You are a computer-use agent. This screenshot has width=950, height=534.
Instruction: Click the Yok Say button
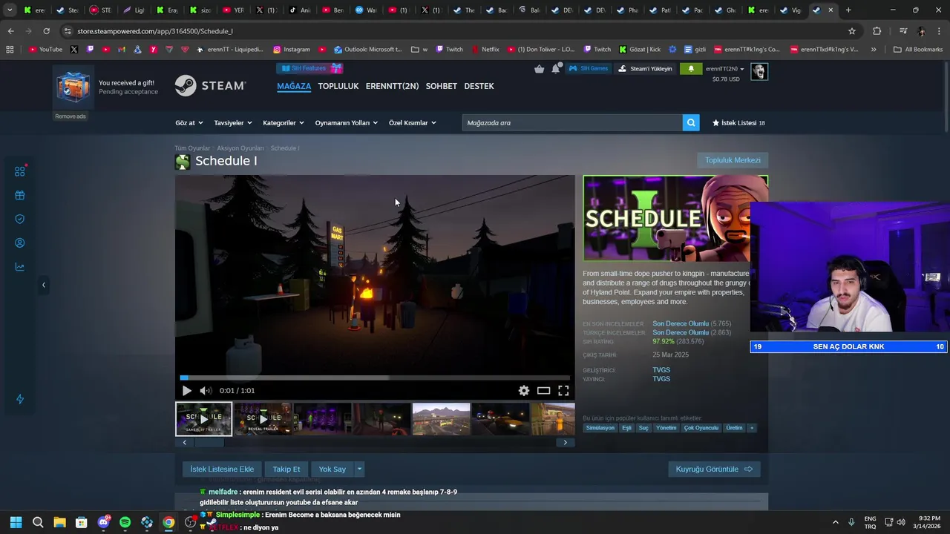pyautogui.click(x=332, y=469)
